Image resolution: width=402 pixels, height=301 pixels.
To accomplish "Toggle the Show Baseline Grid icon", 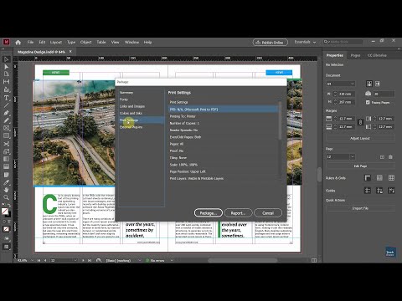I will (379, 178).
